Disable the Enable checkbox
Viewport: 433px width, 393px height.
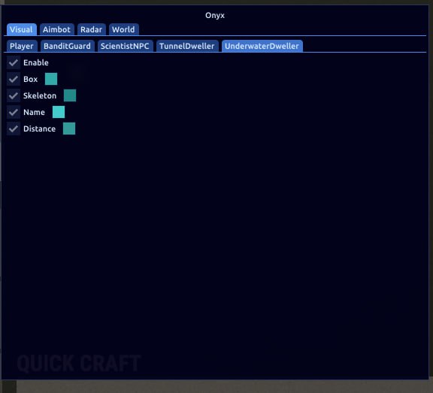click(14, 62)
